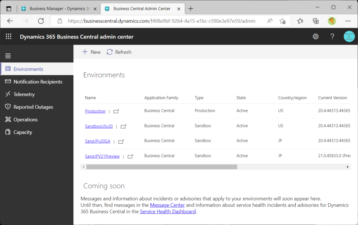View site information lock icon

(60, 21)
